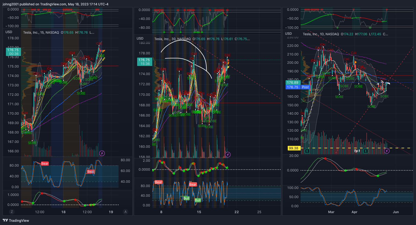416x225 pixels.
Task: Click the USD currency label in the 30-minute chart
Action: pyautogui.click(x=140, y=38)
